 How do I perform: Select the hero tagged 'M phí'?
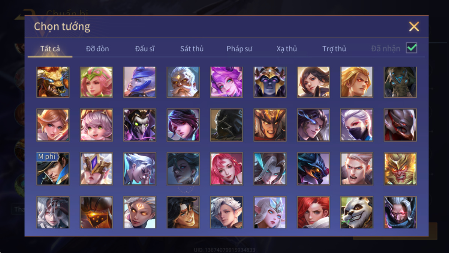[53, 169]
